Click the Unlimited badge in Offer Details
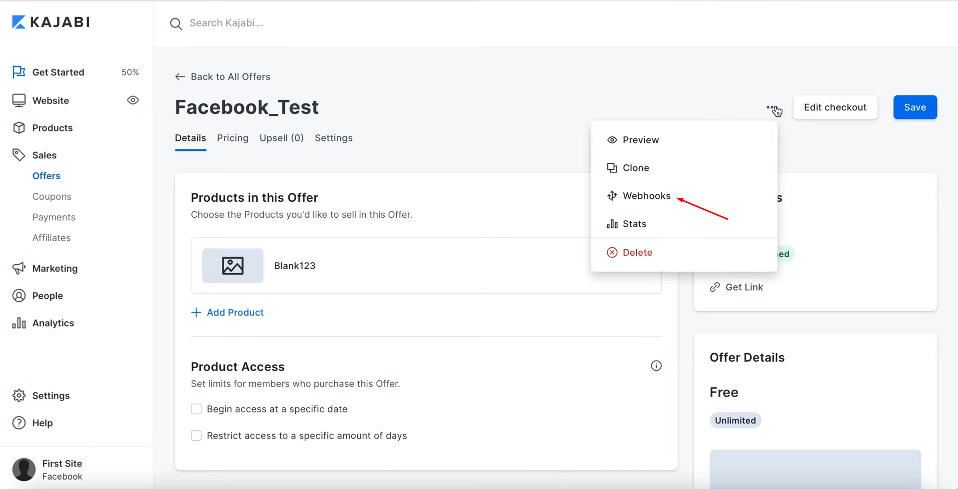Screen dimensions: 958x489 coord(735,421)
